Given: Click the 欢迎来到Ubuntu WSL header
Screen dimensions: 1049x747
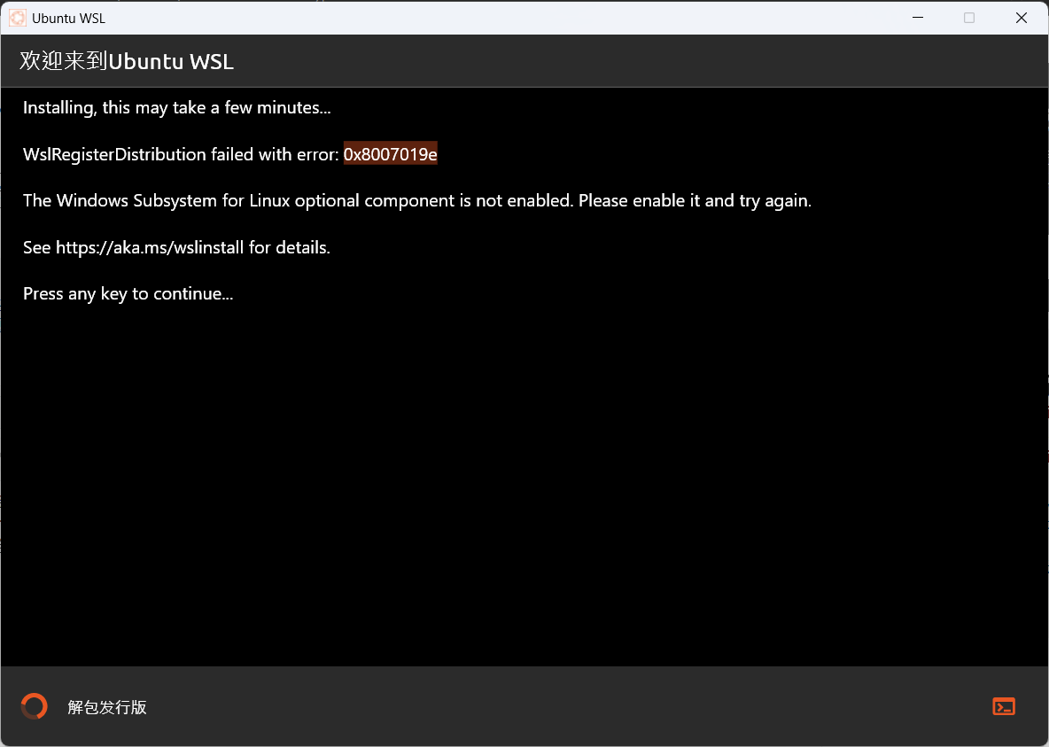Looking at the screenshot, I should coord(127,60).
